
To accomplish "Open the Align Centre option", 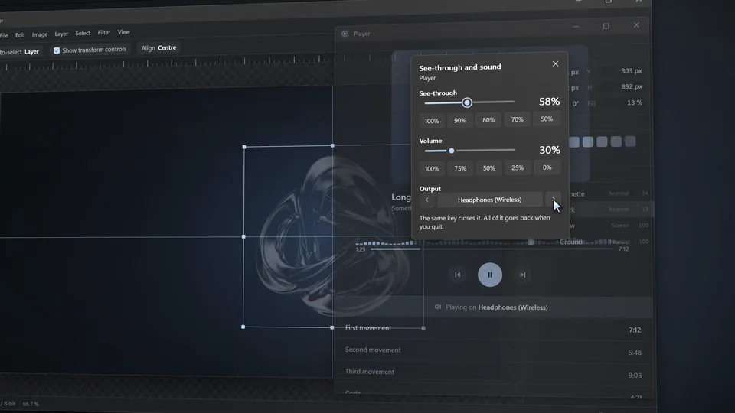I will (159, 47).
